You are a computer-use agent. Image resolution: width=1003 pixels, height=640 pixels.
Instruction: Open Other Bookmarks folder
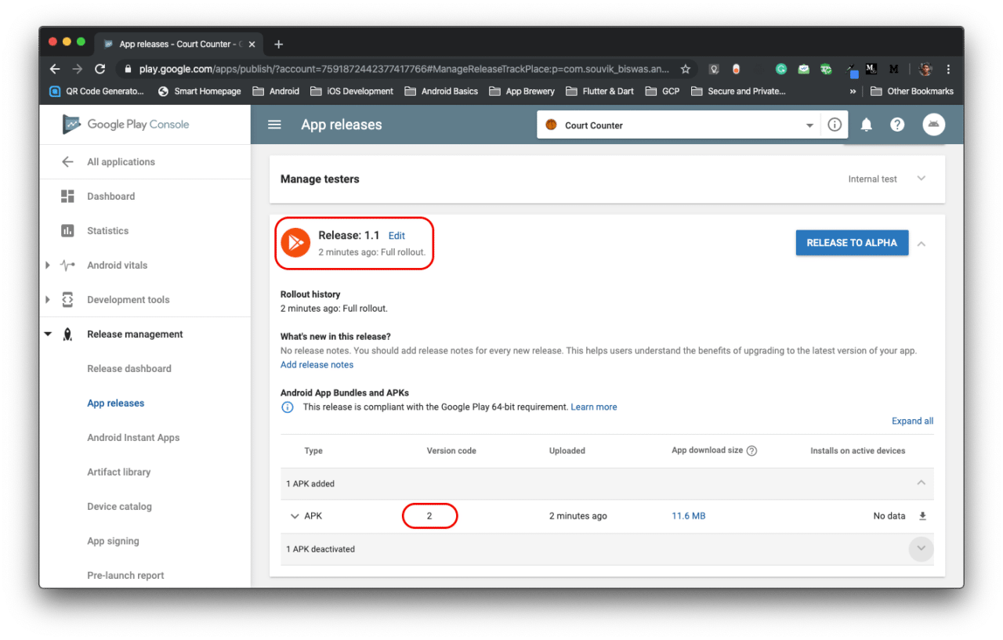tap(912, 91)
